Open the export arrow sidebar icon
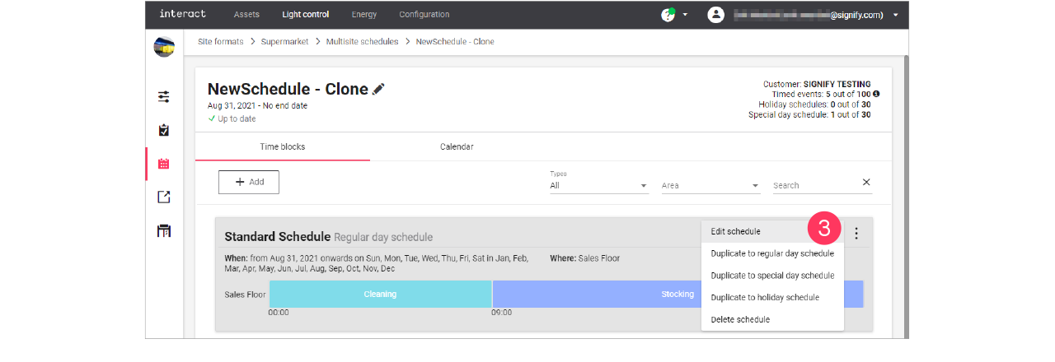The height and width of the screenshot is (362, 1055). [x=164, y=197]
